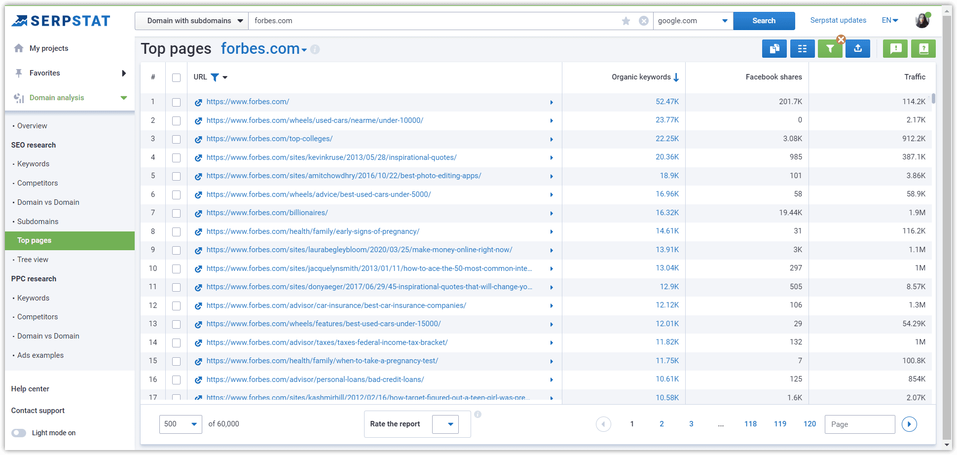Open Subdomains in sidebar

pos(38,222)
